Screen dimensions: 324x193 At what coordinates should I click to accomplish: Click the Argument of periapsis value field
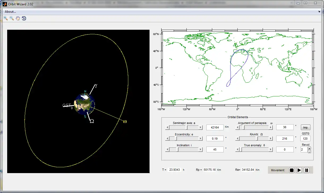click(x=285, y=127)
